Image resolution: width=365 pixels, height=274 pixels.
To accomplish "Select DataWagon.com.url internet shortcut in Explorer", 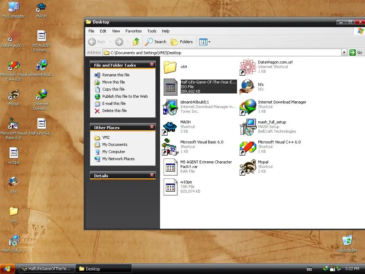I will [x=266, y=67].
